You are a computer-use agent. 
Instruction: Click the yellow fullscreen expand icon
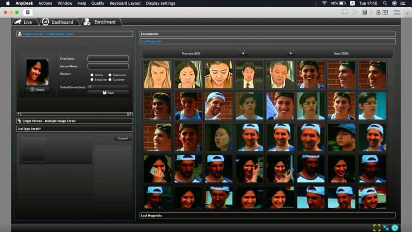[377, 227]
